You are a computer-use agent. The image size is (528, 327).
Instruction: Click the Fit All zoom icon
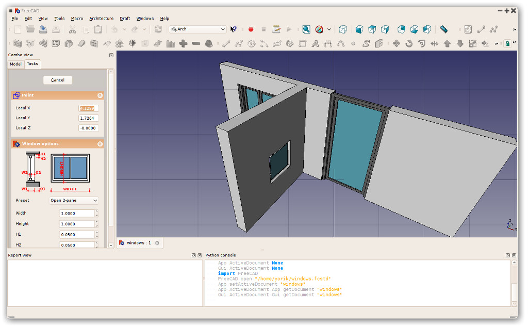pyautogui.click(x=306, y=29)
